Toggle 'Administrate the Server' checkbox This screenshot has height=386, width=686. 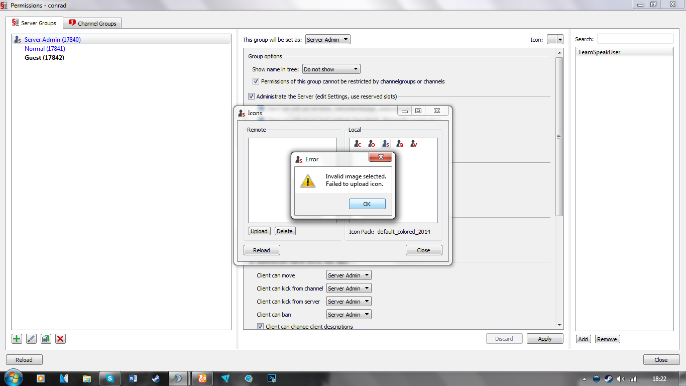[252, 96]
